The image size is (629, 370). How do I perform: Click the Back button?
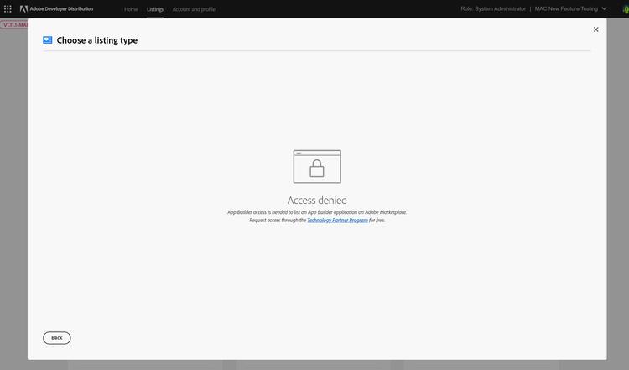click(57, 338)
